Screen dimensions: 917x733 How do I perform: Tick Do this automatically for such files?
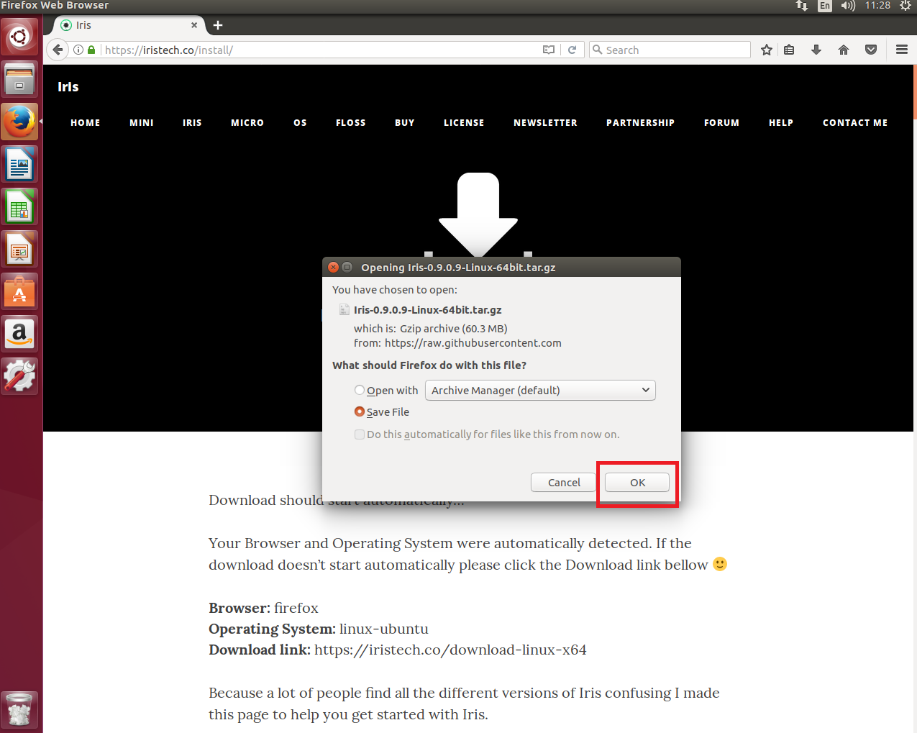(360, 434)
